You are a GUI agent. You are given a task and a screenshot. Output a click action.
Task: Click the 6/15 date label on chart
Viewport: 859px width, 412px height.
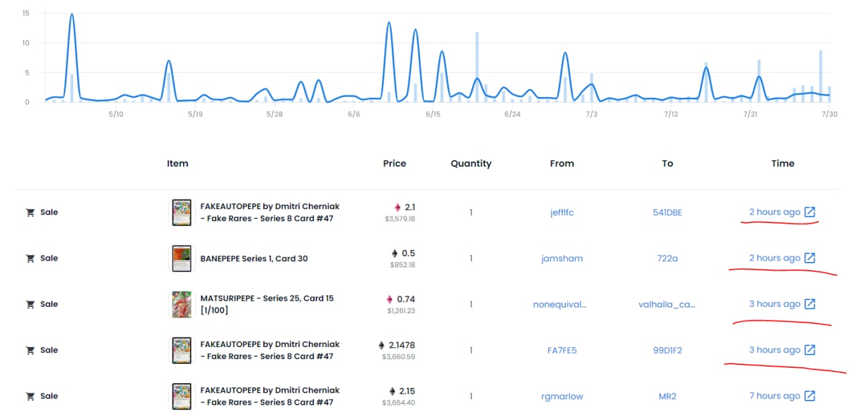[433, 115]
